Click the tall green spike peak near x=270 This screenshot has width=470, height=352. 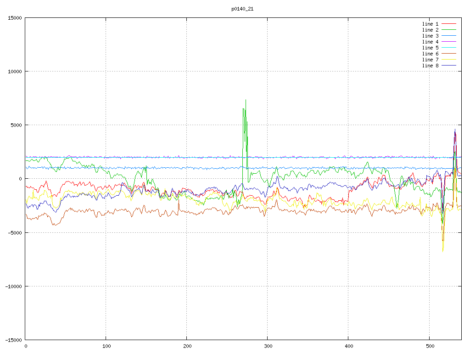point(246,101)
